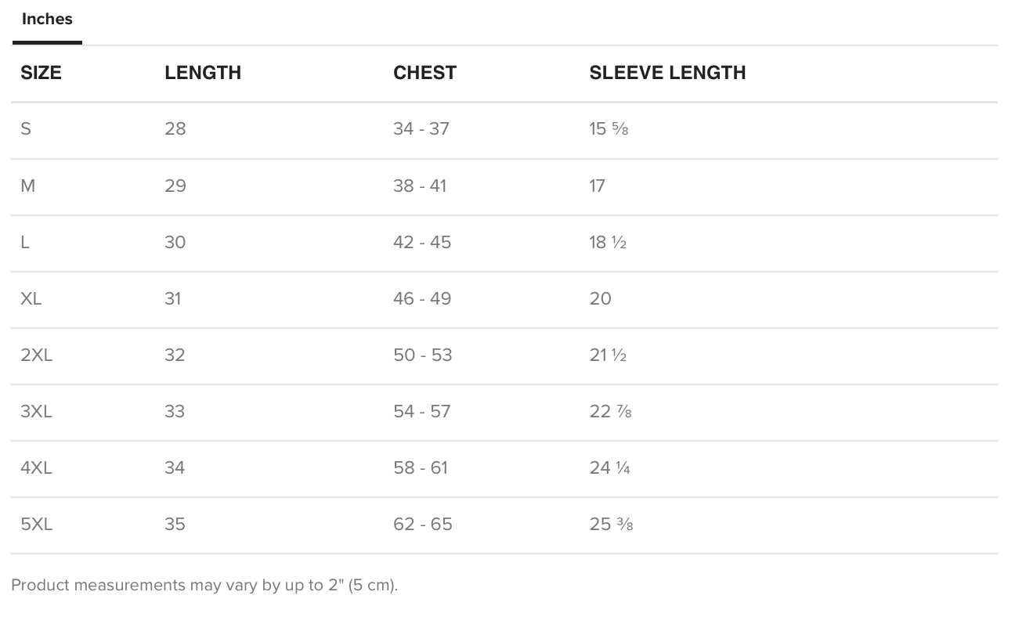Select the 3XL size row label
The width and height of the screenshot is (1015, 617).
tap(37, 412)
